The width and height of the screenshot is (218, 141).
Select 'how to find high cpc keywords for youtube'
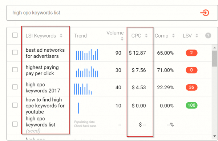coord(45,106)
